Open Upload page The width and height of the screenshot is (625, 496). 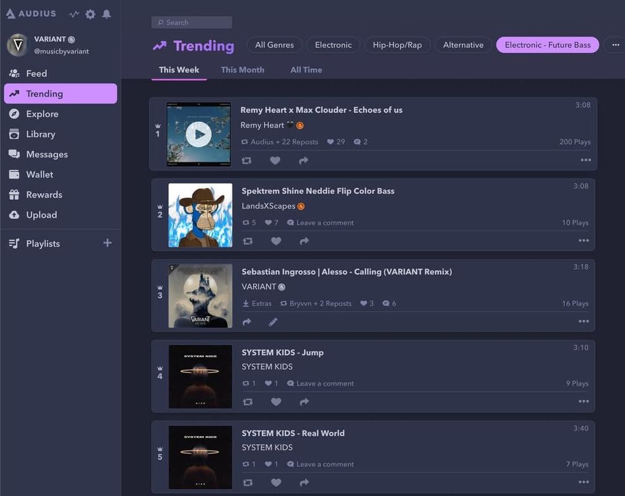[61, 215]
